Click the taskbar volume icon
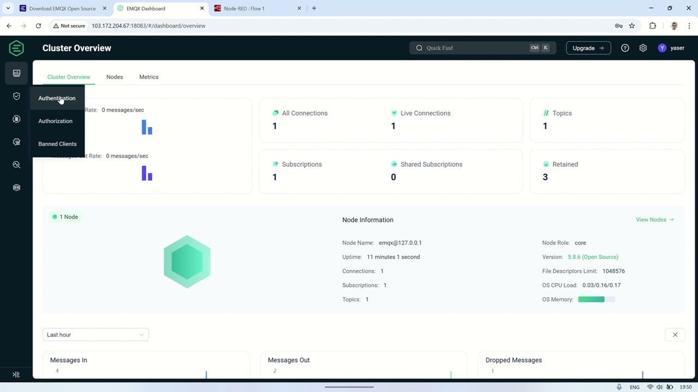The image size is (698, 392). [660, 387]
